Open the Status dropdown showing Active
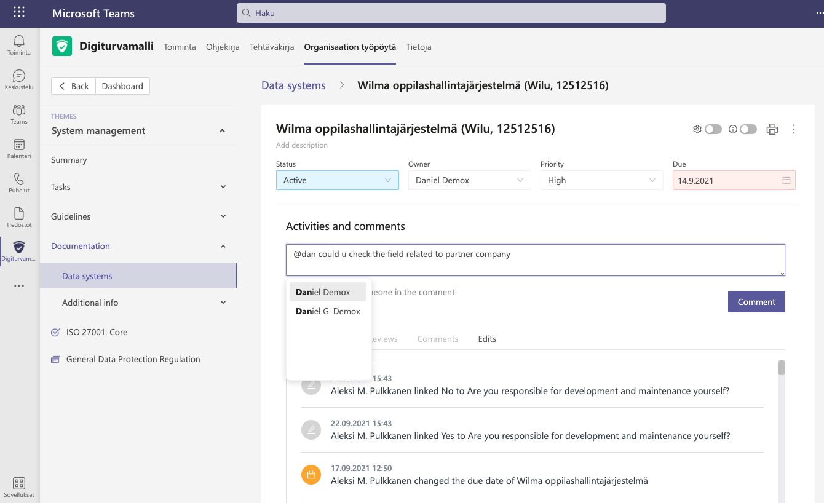The width and height of the screenshot is (824, 503). tap(337, 180)
